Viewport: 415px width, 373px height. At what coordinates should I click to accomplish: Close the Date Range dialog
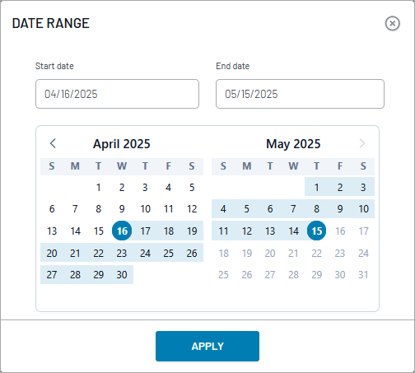(392, 23)
